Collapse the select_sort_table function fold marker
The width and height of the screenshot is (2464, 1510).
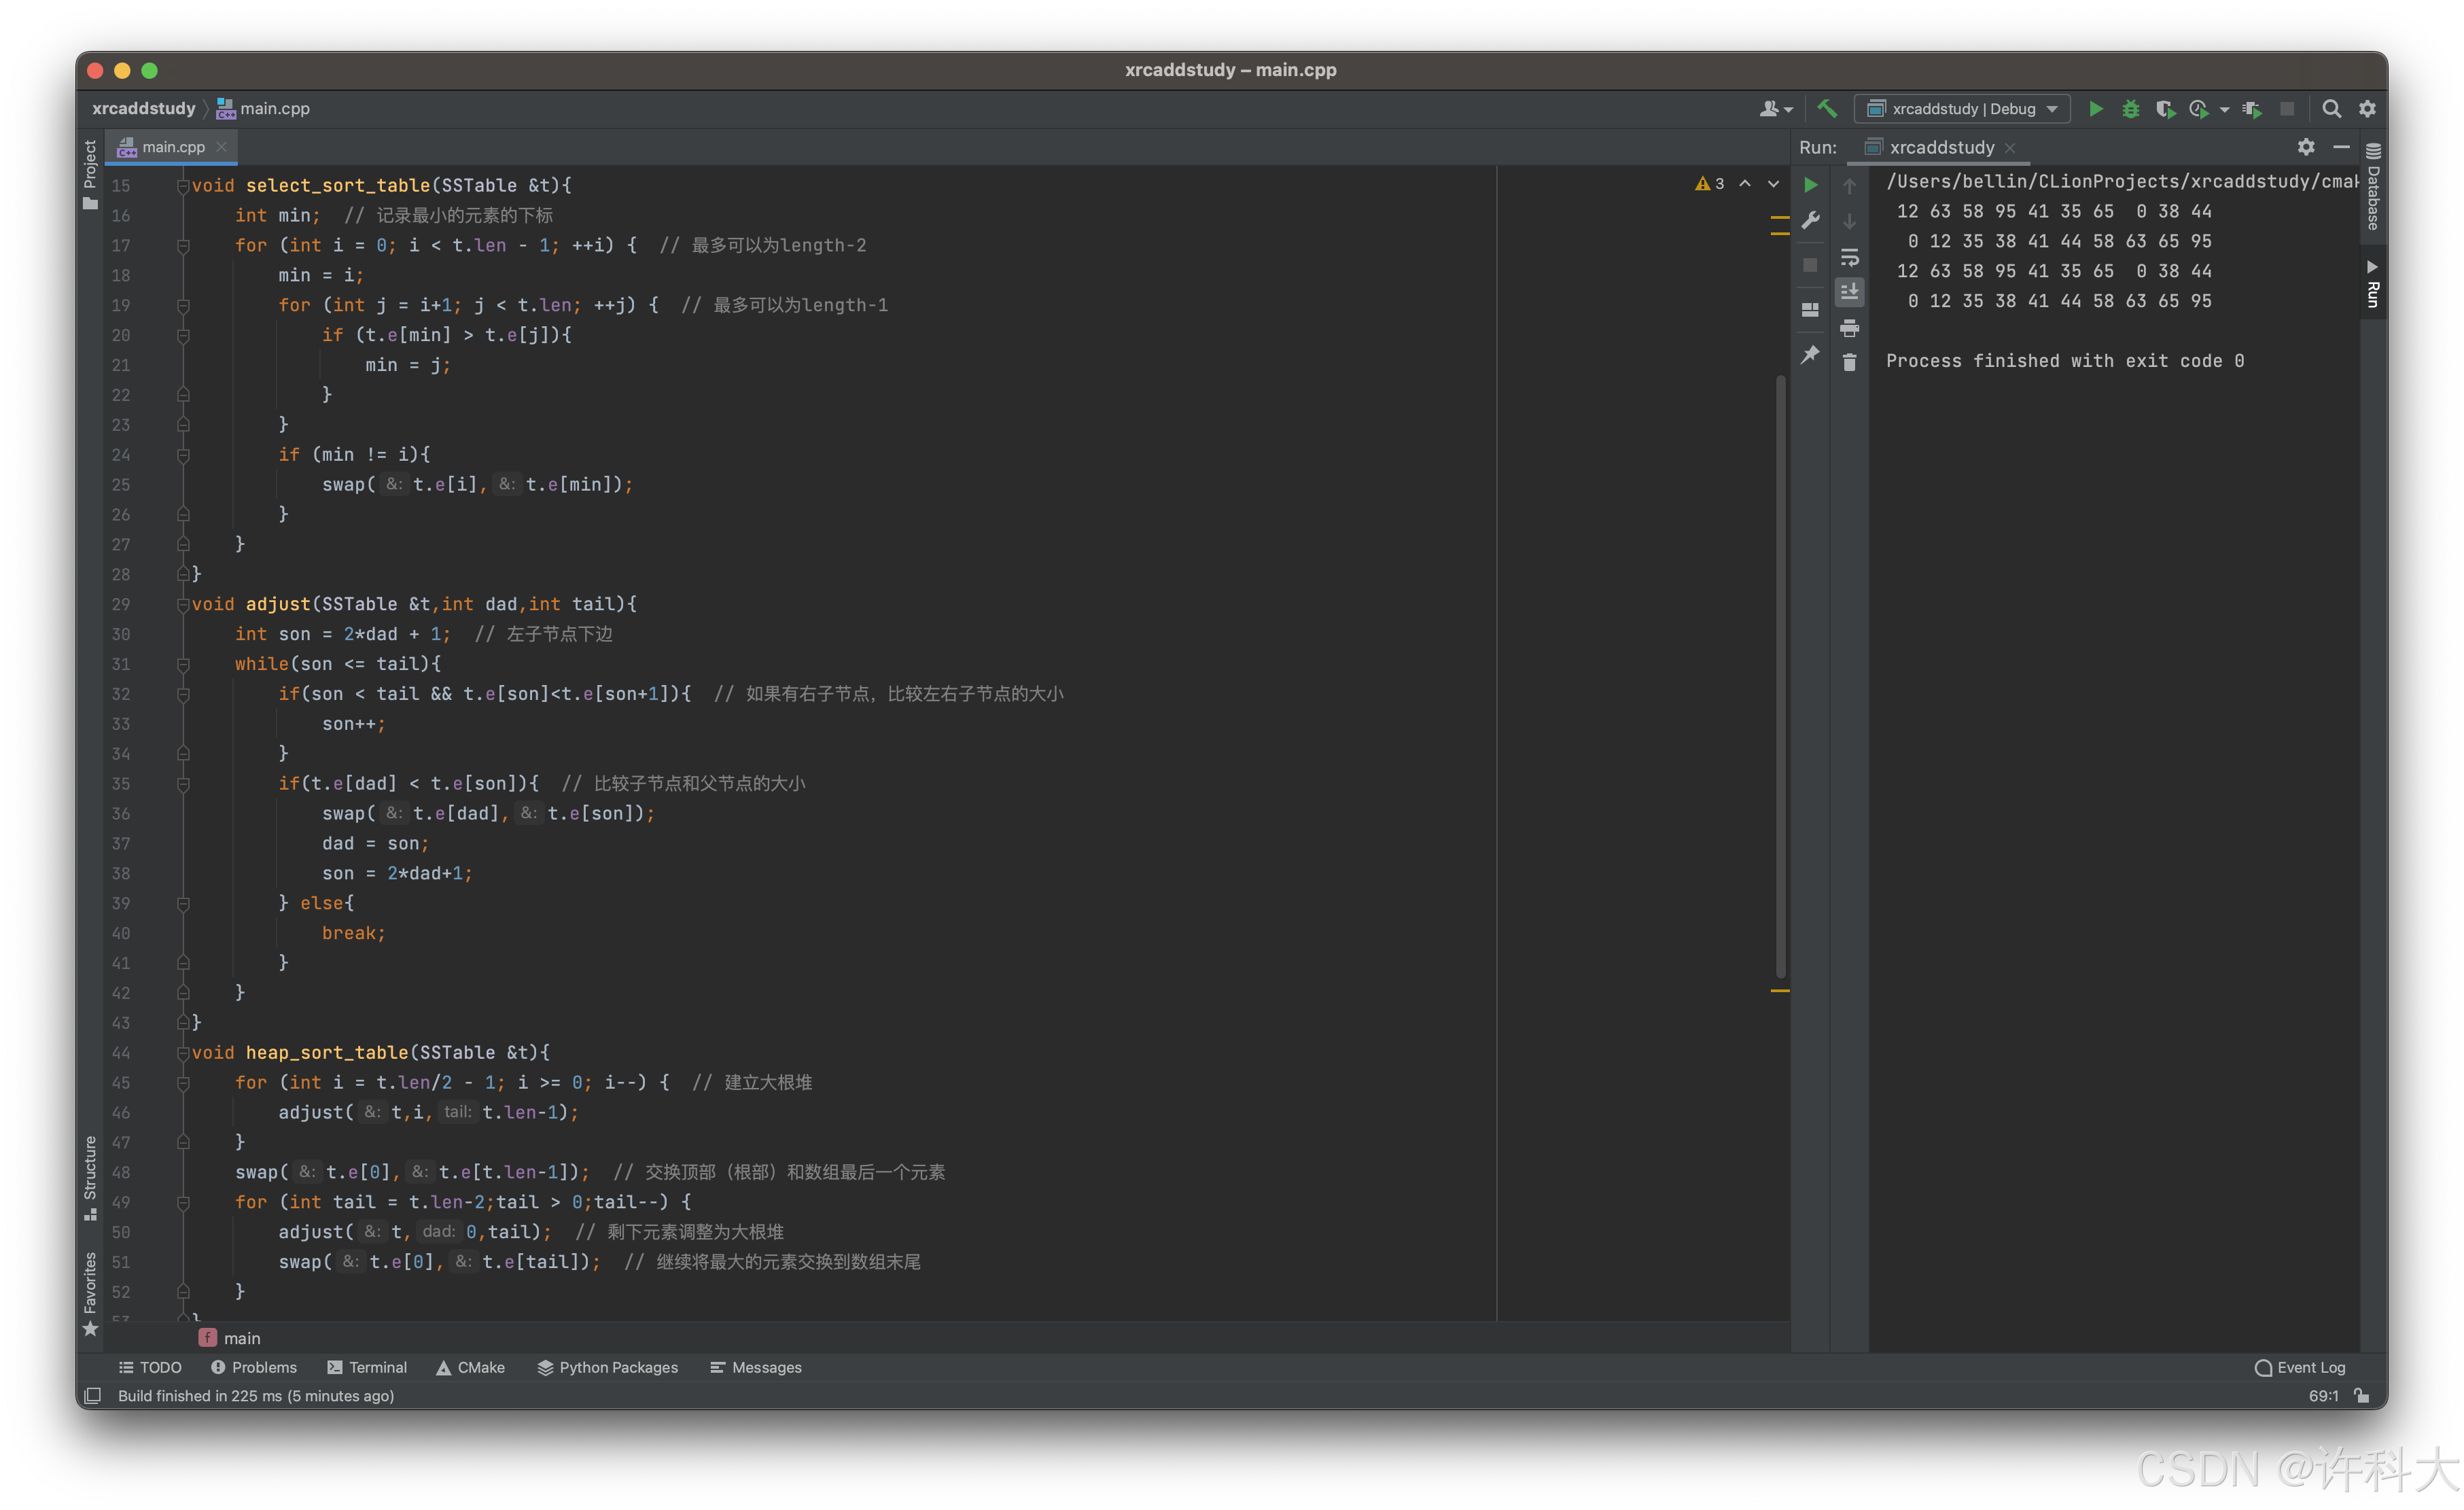click(183, 185)
